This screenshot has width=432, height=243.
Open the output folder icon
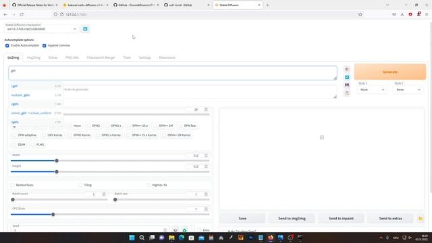coord(421,219)
